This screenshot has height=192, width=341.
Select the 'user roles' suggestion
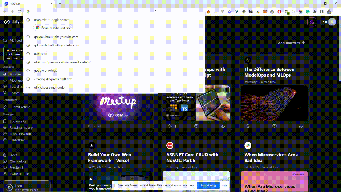114,54
